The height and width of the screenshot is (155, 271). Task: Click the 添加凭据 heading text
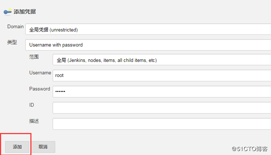coord(25,12)
